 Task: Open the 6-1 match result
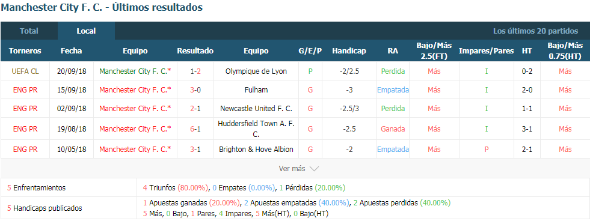point(195,129)
